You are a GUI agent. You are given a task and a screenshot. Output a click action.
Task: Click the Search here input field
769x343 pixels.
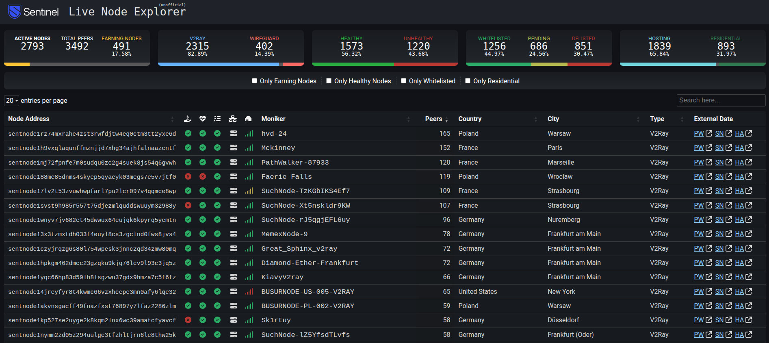point(721,100)
